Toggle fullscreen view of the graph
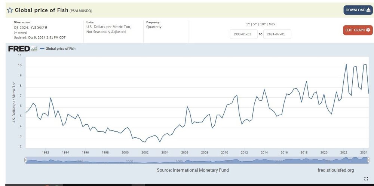The image size is (374, 186). 366,179
